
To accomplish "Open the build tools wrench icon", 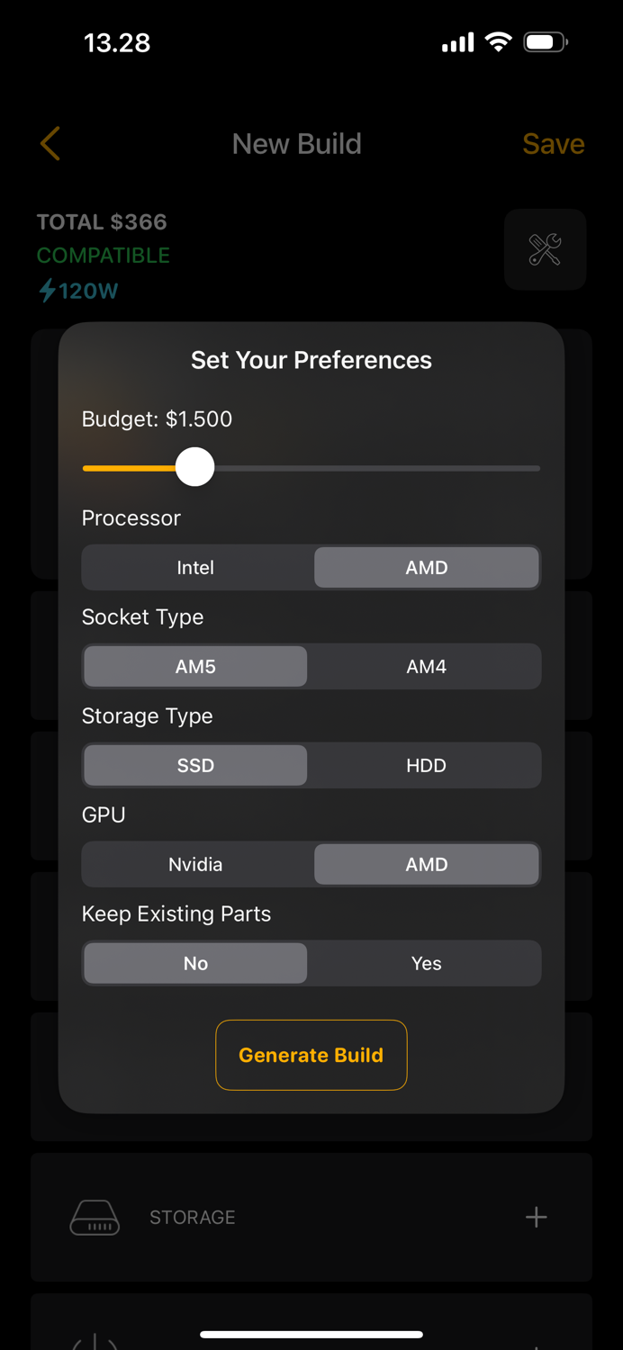I will 545,249.
